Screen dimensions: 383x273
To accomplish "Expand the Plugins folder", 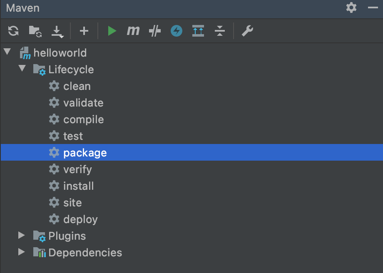I will point(22,235).
